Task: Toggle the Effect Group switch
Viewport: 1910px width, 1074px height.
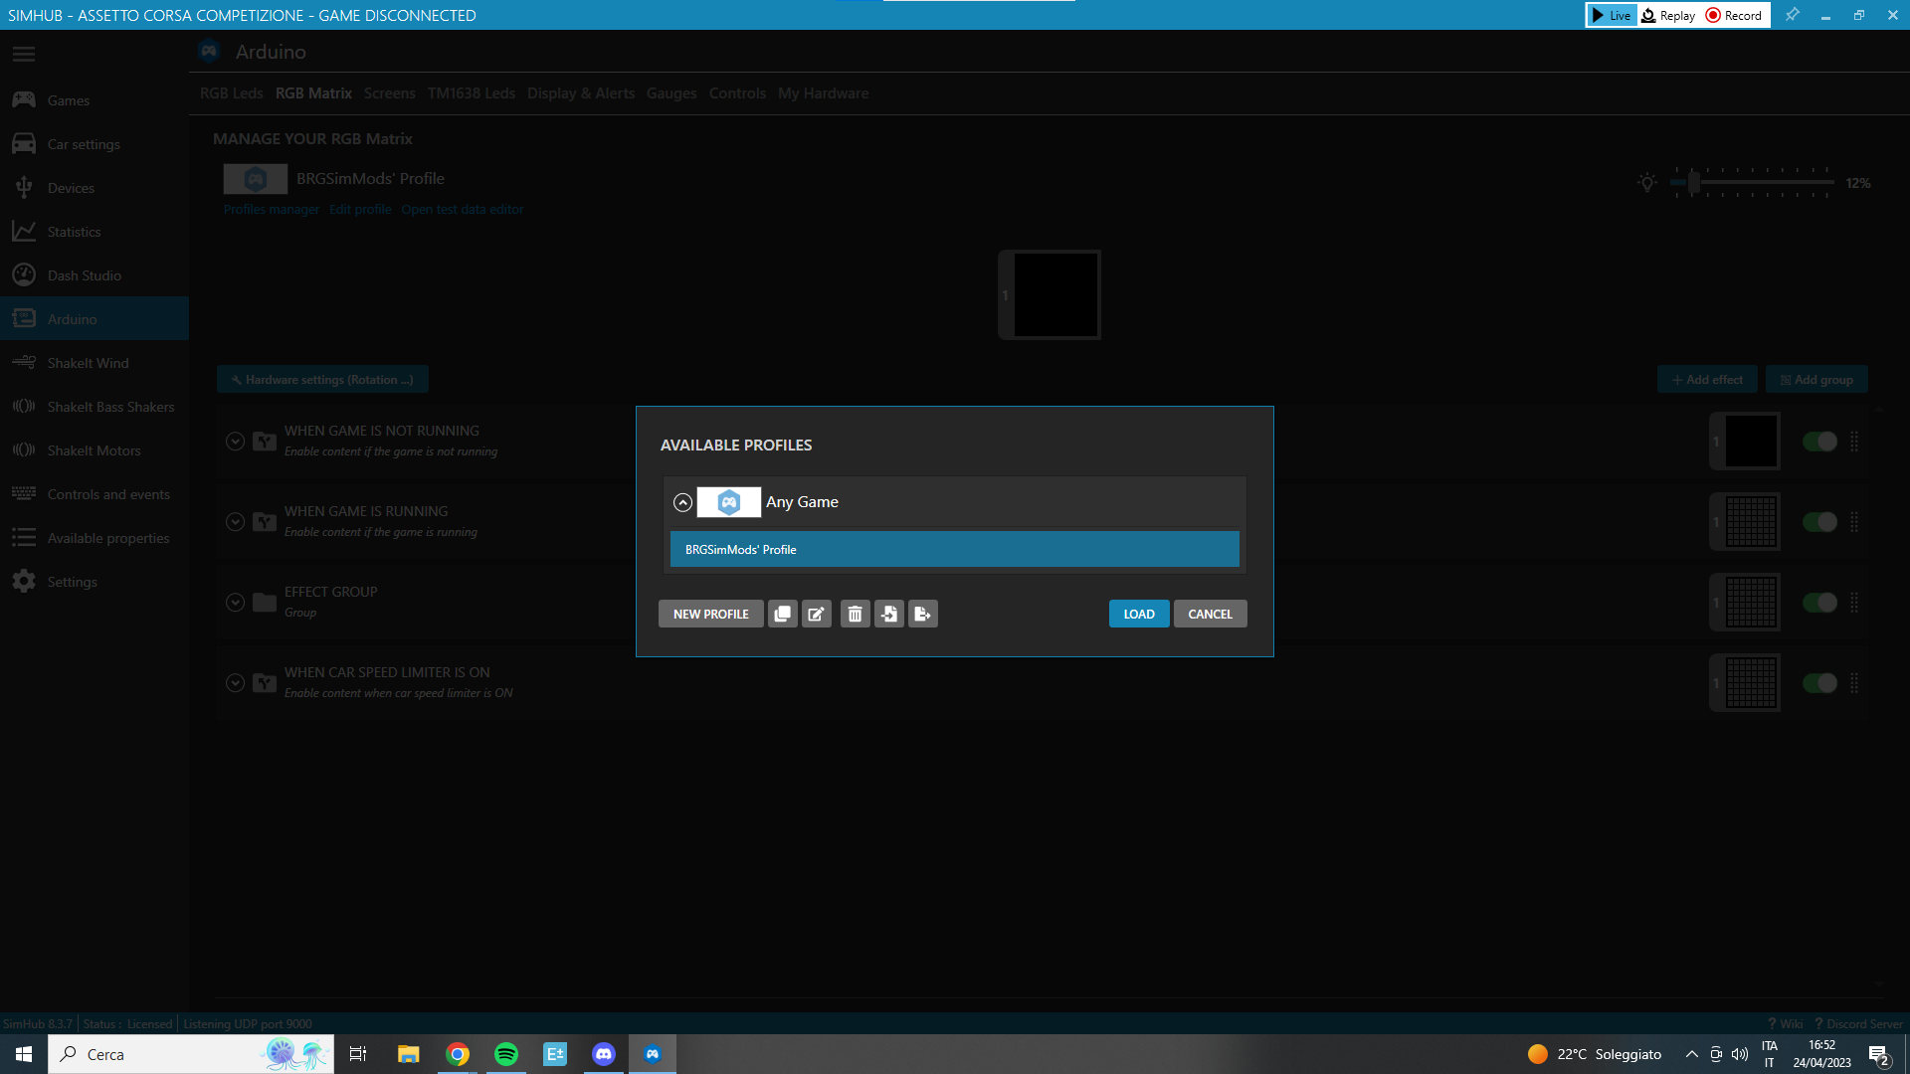Action: tap(1819, 603)
